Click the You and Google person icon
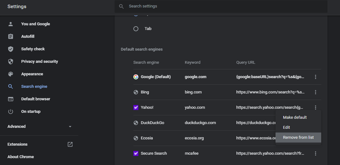The height and width of the screenshot is (165, 340). coord(11,24)
